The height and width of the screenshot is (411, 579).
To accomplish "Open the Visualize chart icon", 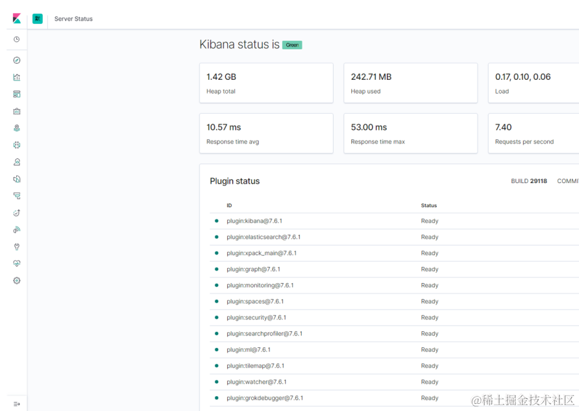I will 17,77.
